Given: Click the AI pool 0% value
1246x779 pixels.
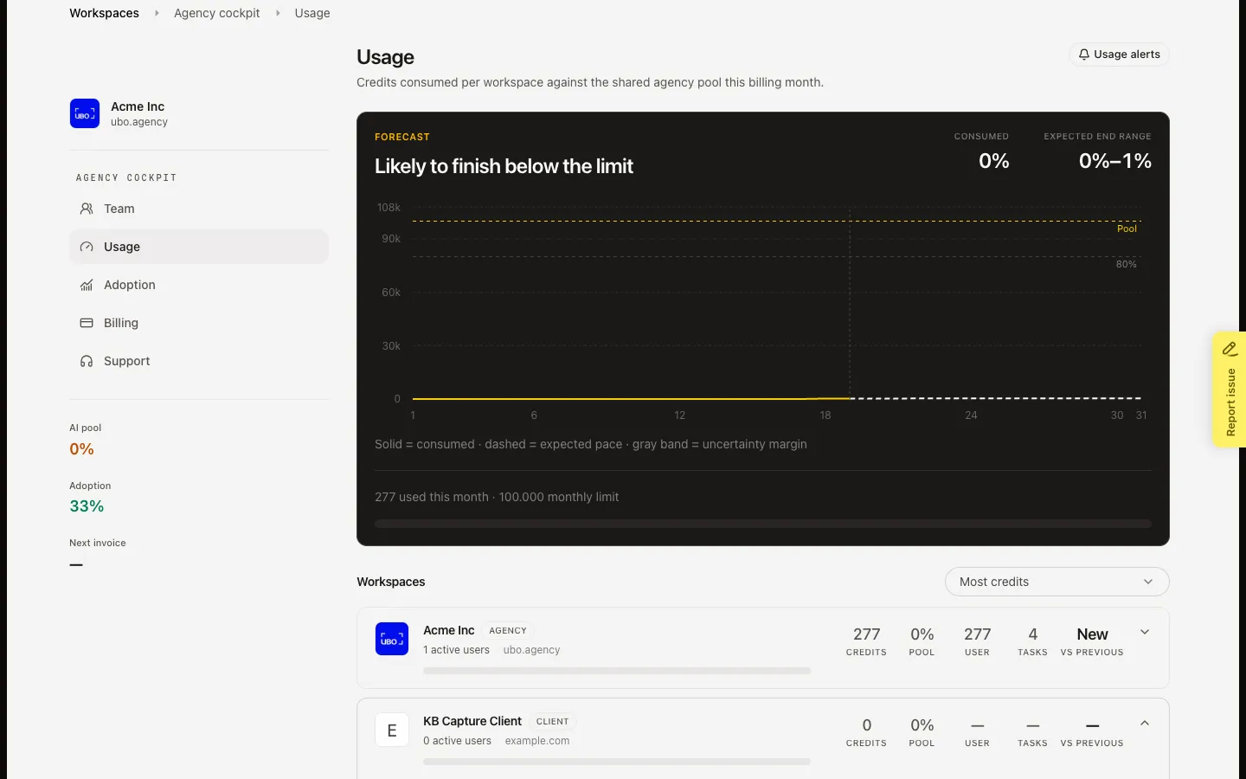Looking at the screenshot, I should point(81,449).
